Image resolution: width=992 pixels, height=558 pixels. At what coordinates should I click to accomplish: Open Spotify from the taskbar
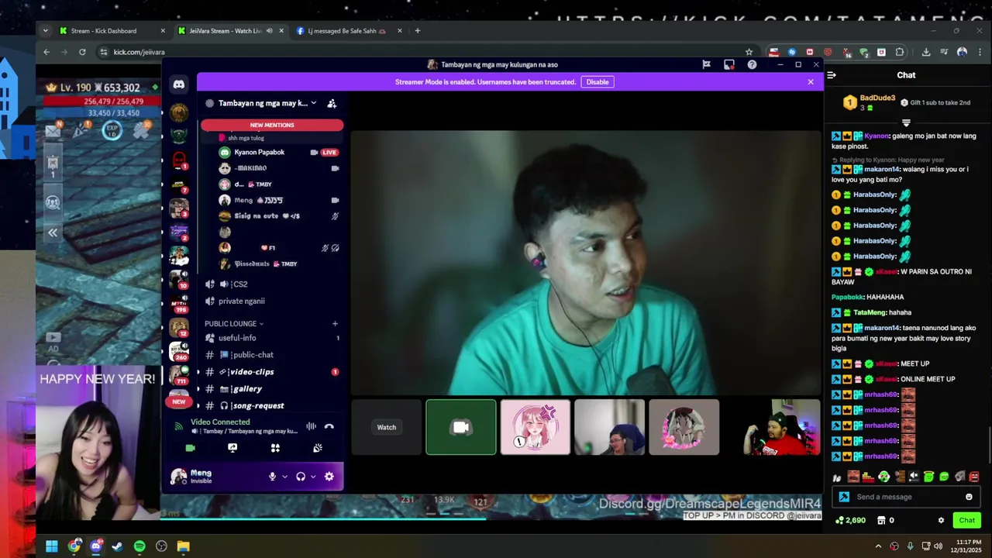[x=139, y=546]
